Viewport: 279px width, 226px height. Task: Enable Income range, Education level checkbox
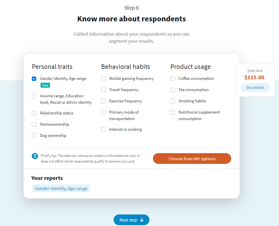coord(34,96)
